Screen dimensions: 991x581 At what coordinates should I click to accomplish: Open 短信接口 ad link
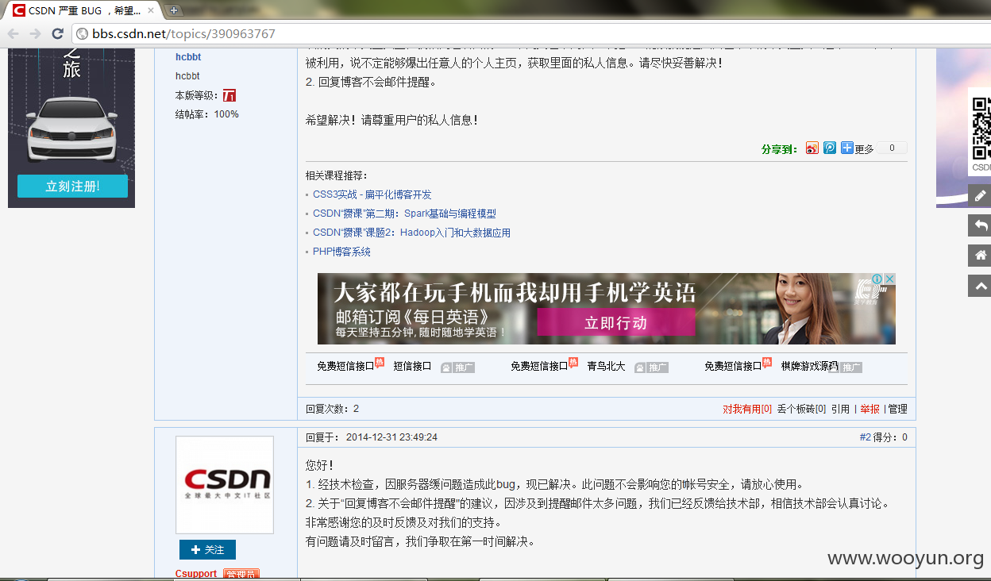point(413,366)
